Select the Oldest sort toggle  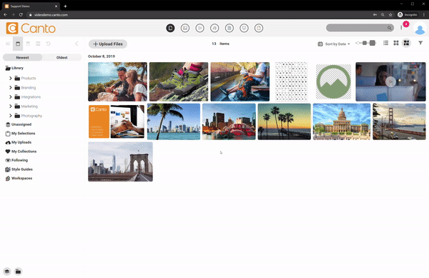61,57
